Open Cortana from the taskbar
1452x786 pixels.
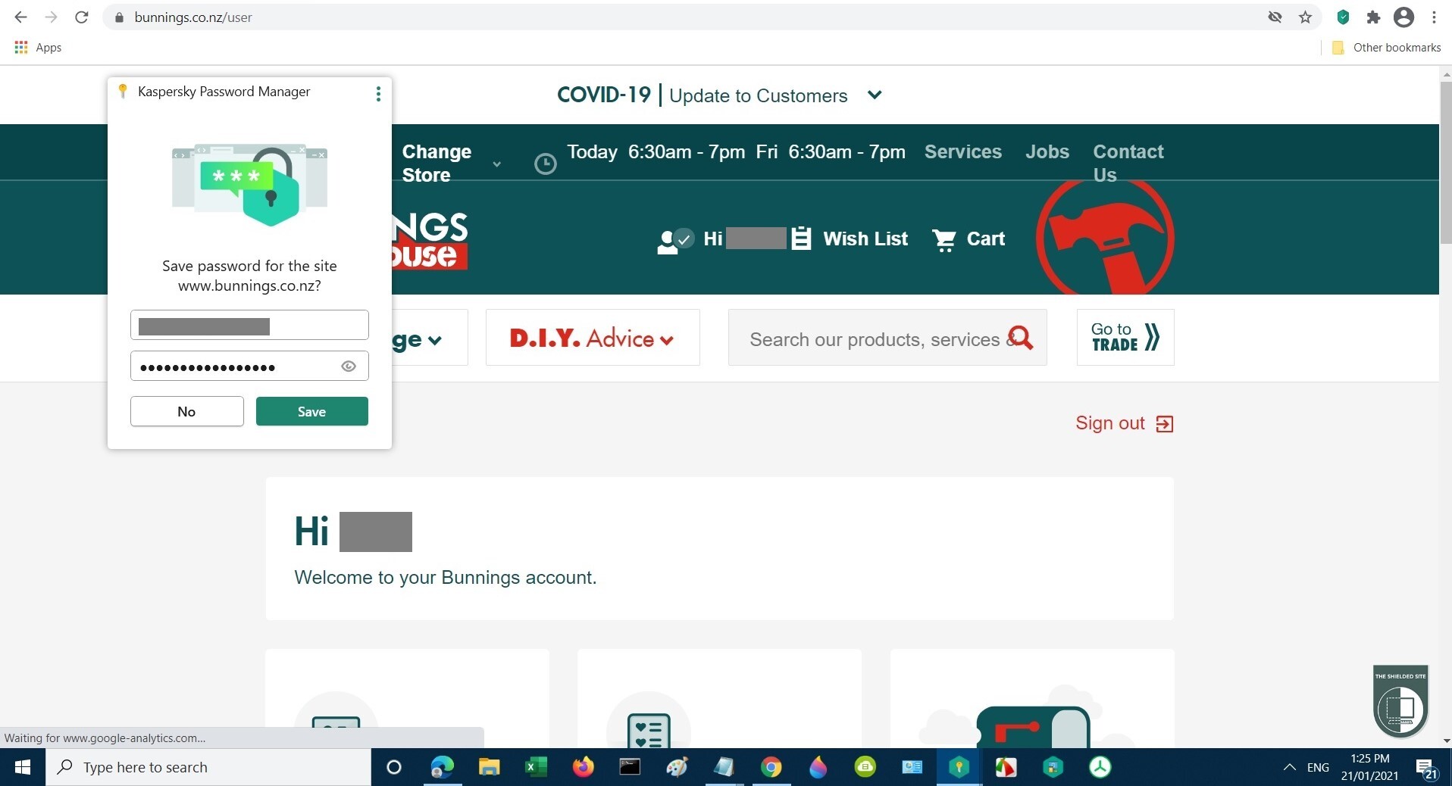(394, 767)
